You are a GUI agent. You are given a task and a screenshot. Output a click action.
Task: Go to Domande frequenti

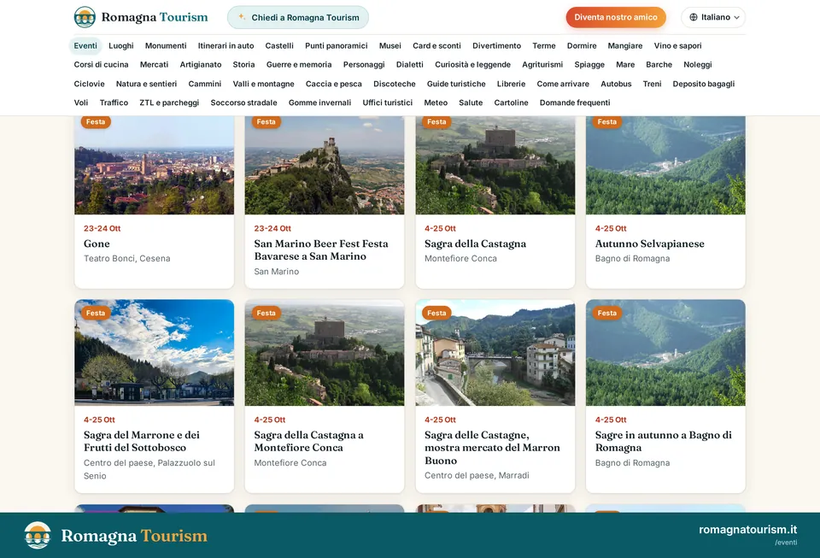[x=575, y=103]
